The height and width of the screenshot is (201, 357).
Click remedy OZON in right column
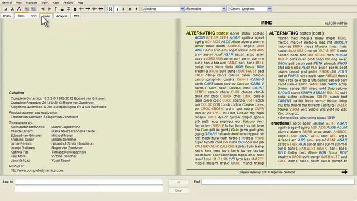tap(283, 63)
